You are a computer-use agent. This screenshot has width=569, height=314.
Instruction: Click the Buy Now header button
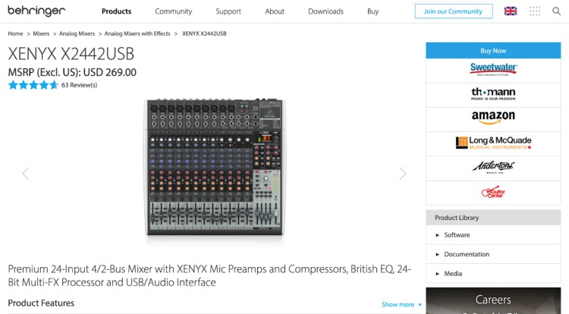pyautogui.click(x=493, y=50)
